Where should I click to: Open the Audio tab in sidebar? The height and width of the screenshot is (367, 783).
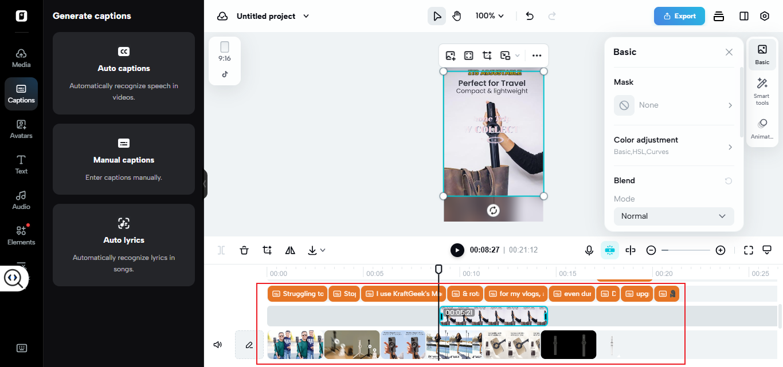point(21,200)
